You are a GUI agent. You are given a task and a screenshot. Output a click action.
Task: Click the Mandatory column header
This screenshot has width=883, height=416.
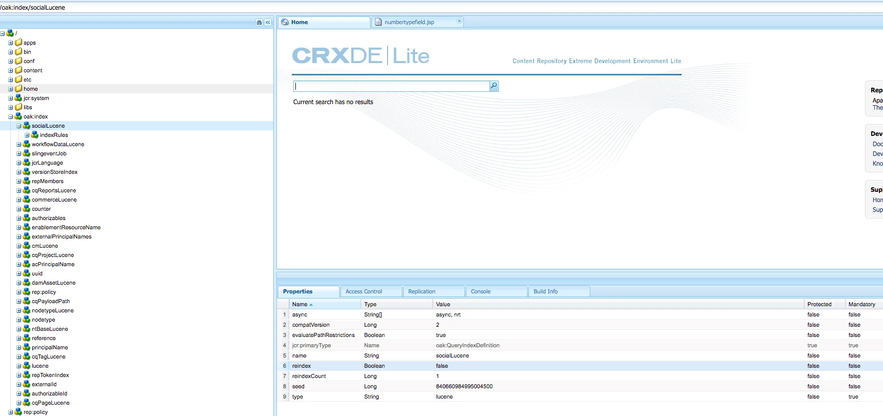[864, 304]
